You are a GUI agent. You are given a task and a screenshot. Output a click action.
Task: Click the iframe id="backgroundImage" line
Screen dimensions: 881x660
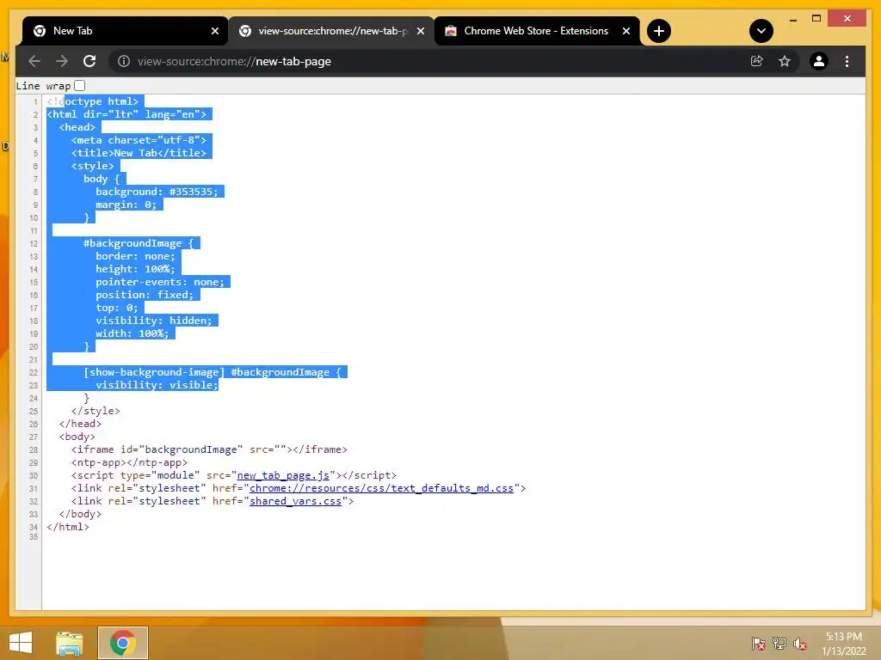pos(209,449)
